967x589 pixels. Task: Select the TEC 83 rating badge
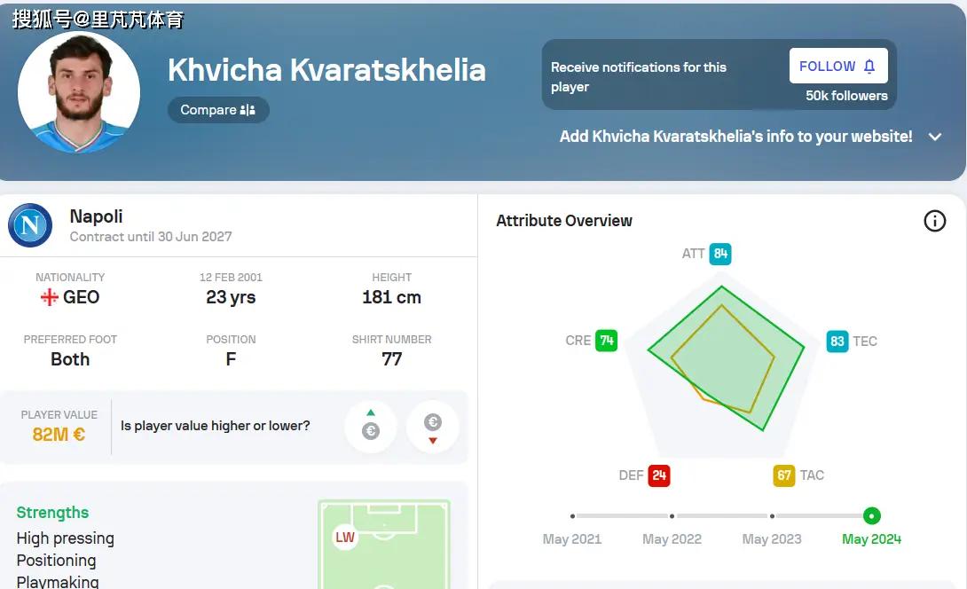837,341
